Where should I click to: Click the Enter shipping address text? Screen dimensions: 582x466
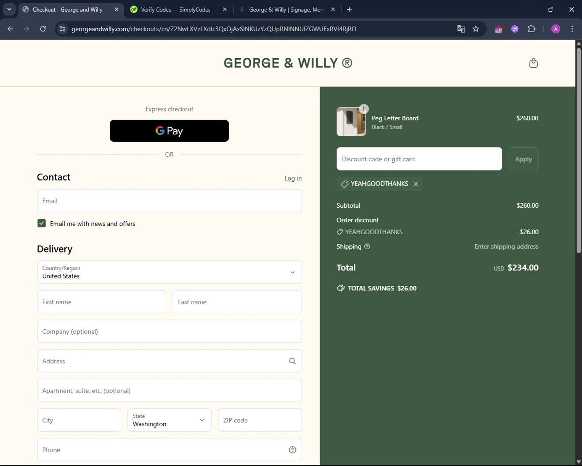506,247
